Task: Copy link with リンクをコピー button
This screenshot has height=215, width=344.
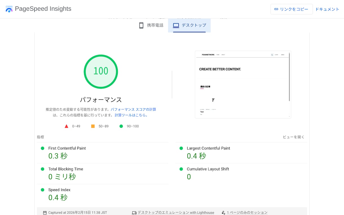Action: pyautogui.click(x=292, y=9)
